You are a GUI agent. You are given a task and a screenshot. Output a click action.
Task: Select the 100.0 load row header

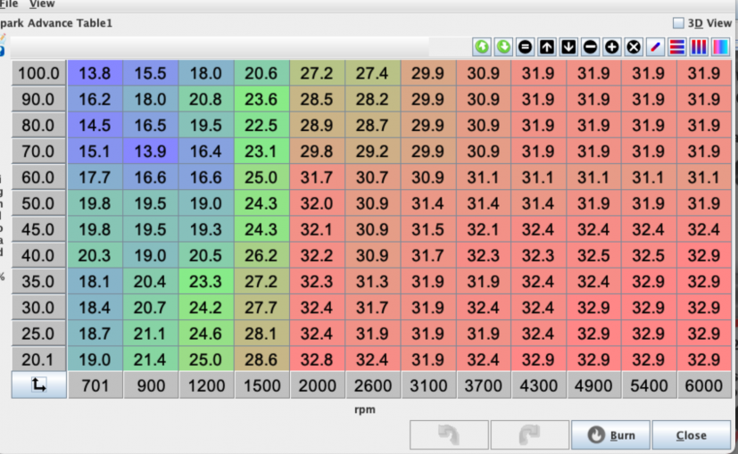point(38,74)
